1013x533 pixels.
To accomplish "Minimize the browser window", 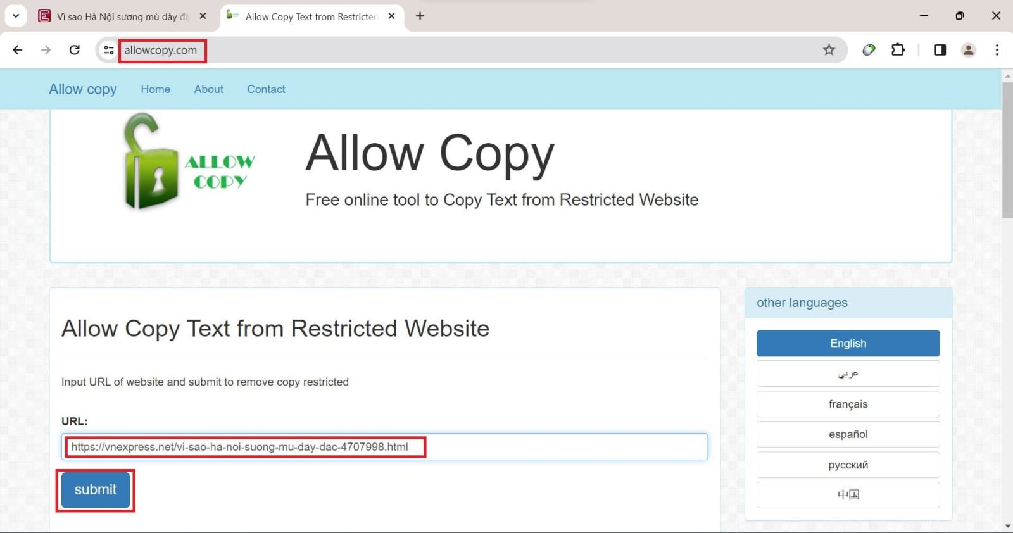I will pos(924,16).
